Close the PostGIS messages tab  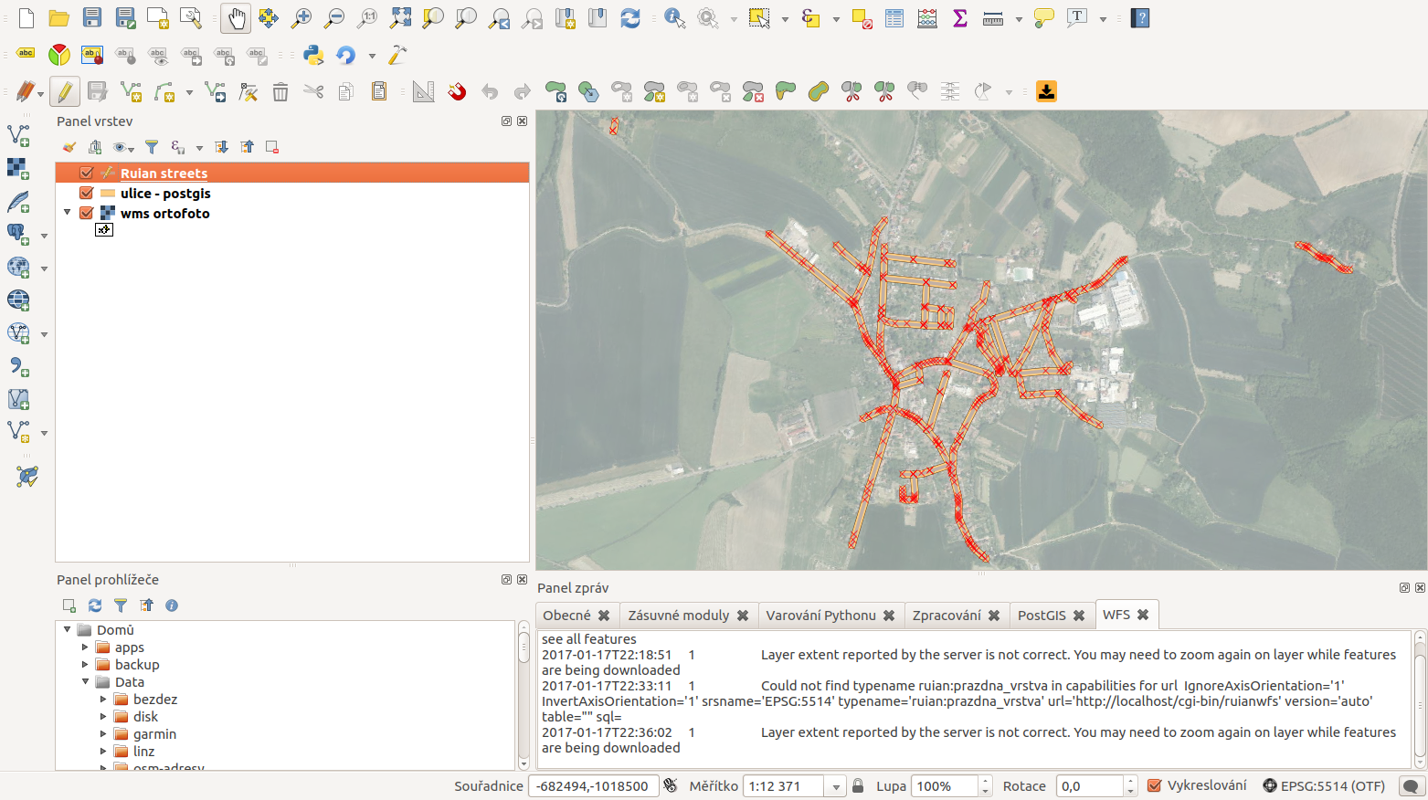tap(1079, 616)
